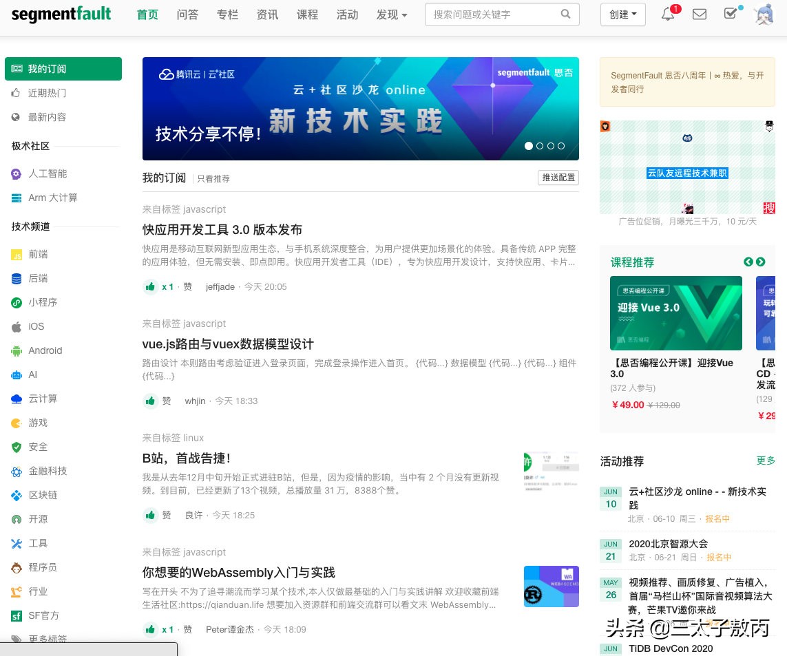Click the search magnifier icon
This screenshot has width=787, height=656.
click(x=565, y=14)
